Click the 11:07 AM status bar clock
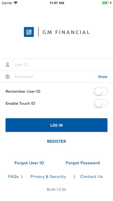Viewport: 113px width, 201px height. [x=57, y=3]
